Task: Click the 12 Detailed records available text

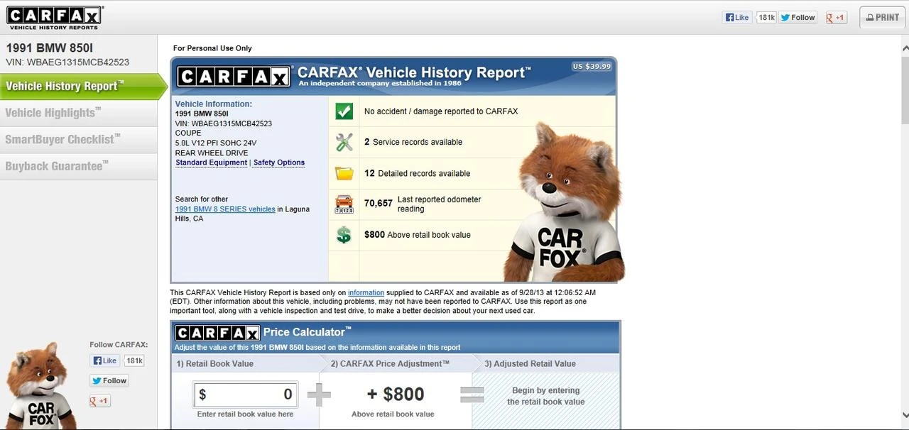Action: (x=417, y=173)
